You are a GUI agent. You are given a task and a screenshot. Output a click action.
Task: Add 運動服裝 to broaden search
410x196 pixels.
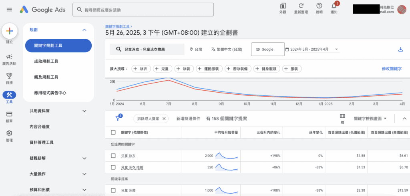click(209, 69)
